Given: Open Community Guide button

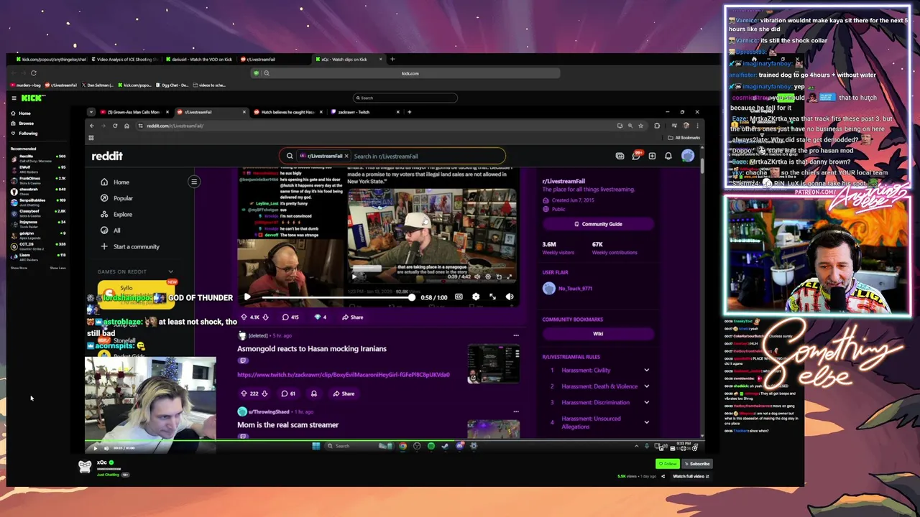Looking at the screenshot, I should pos(598,224).
